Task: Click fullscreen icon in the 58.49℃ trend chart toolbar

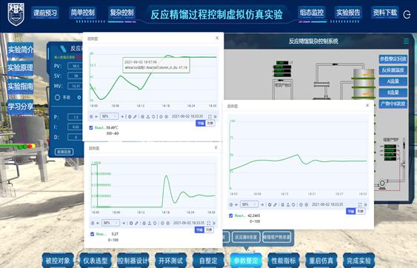Action: point(210,116)
